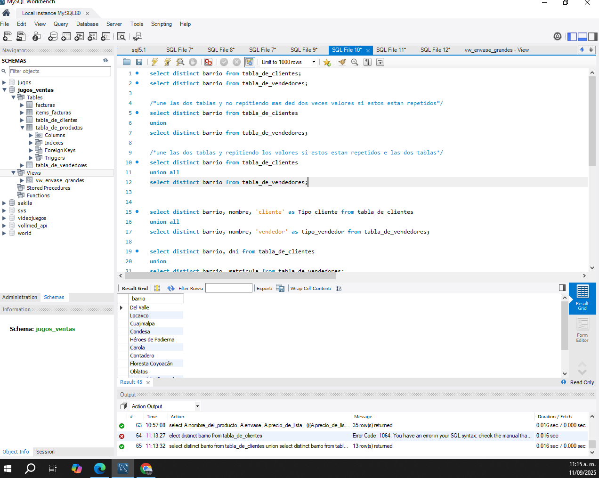The width and height of the screenshot is (599, 478).
Task: Execute the SQL script with lightning icon
Action: tap(154, 62)
